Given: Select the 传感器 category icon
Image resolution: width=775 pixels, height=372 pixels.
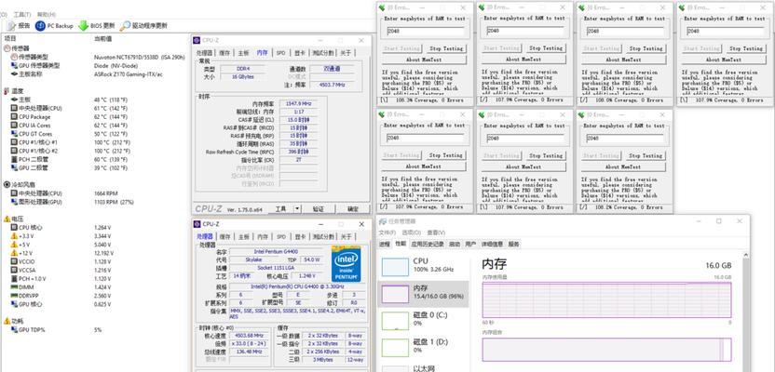Looking at the screenshot, I should [7, 48].
